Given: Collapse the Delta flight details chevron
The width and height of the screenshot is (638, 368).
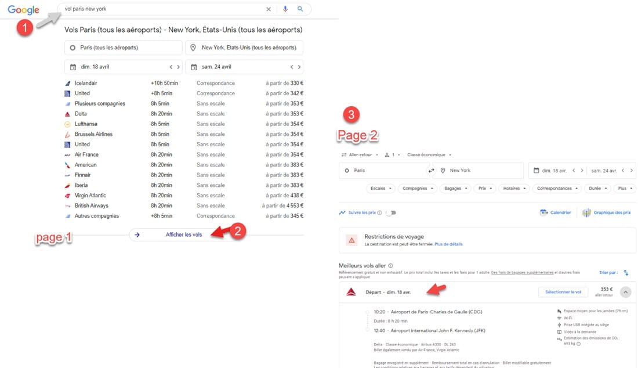Looking at the screenshot, I should (x=625, y=292).
